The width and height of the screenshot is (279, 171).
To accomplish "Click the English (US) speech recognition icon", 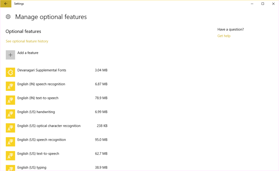I will [10, 142].
